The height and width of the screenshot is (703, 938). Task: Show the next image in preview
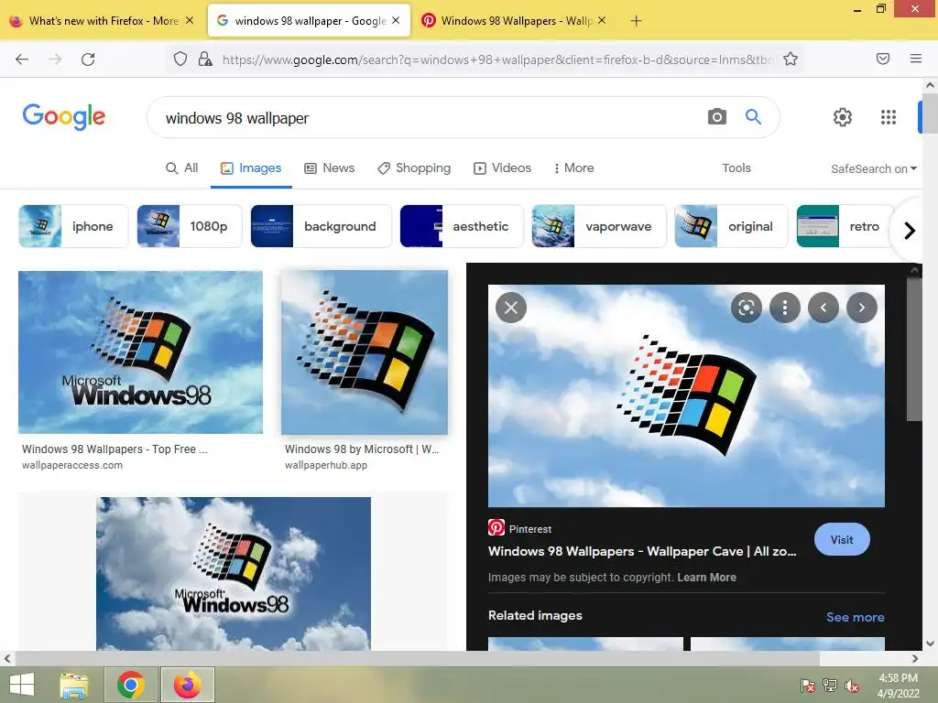point(861,308)
